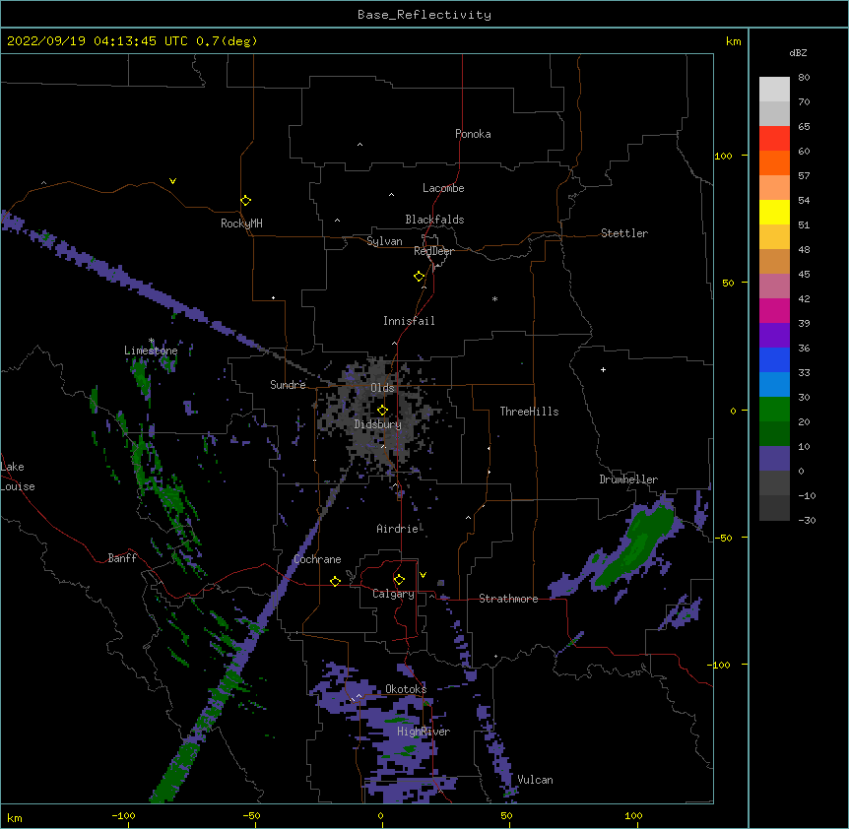Click the Vulcan label

[535, 780]
